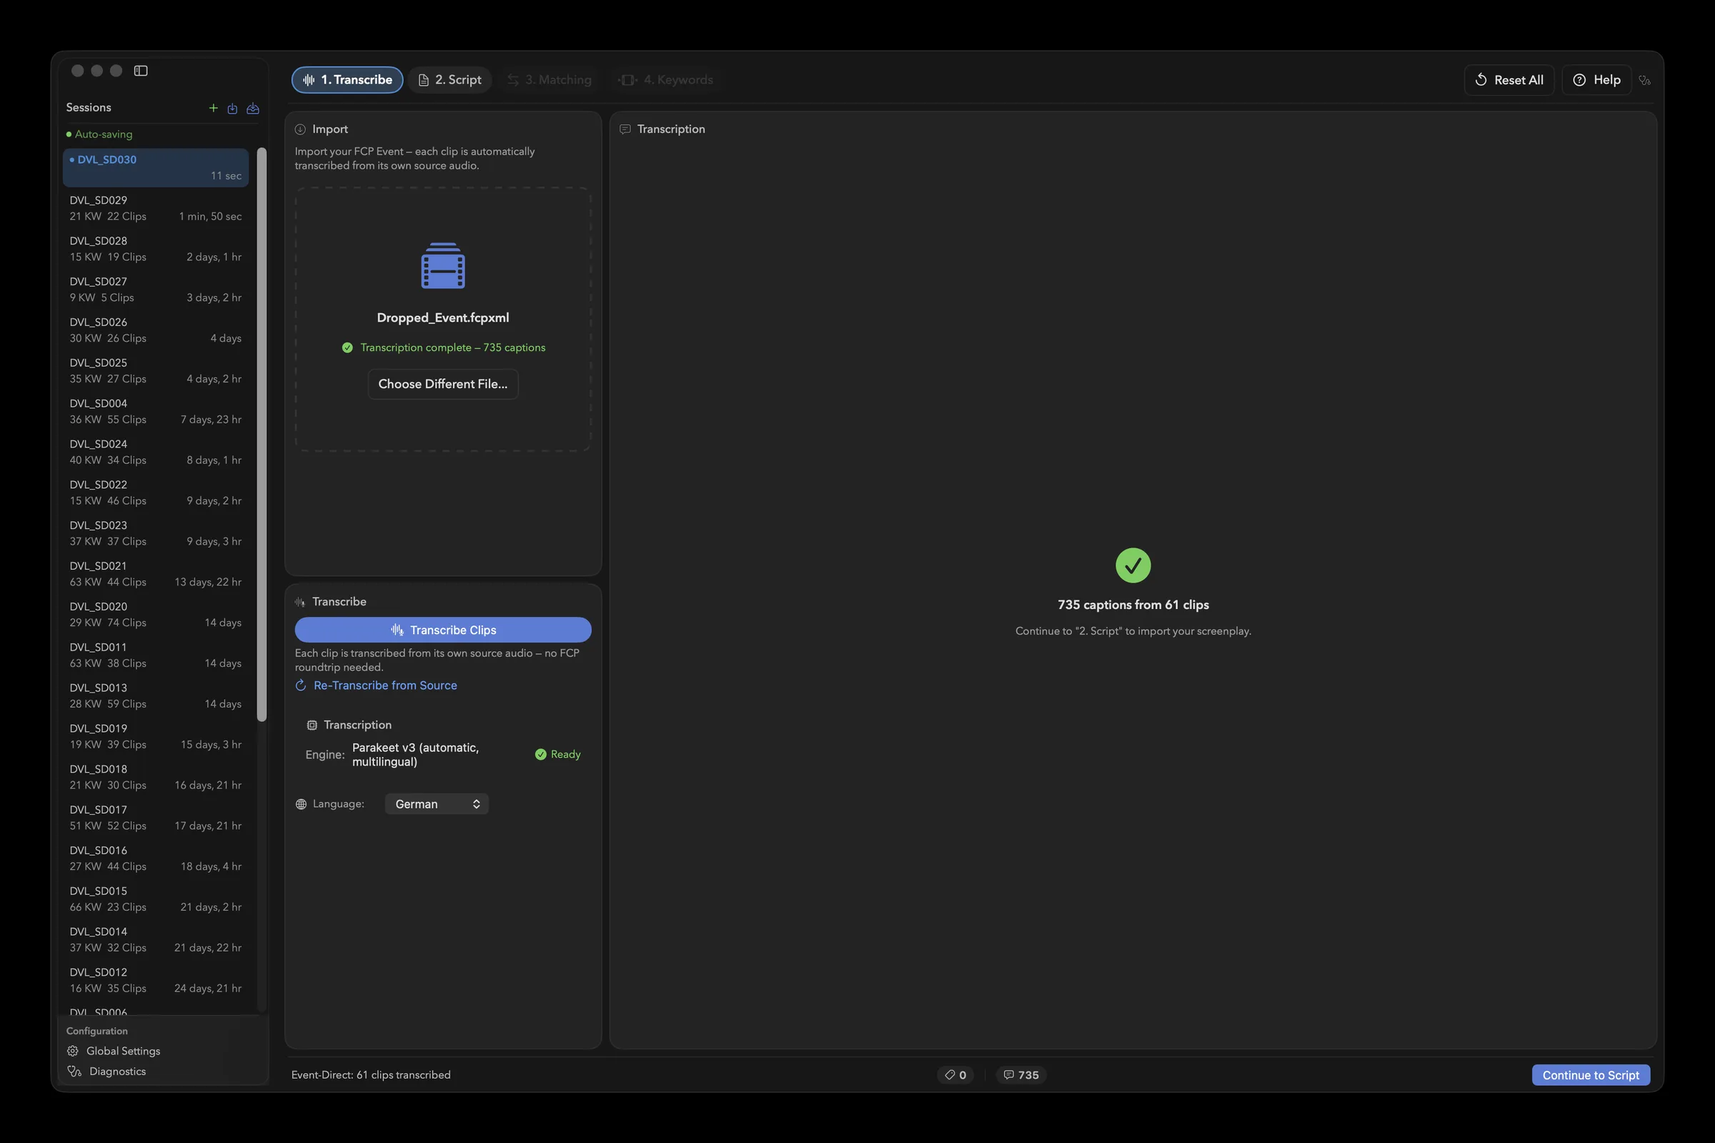Click the keywords tag badge showing 0
This screenshot has height=1143, width=1715.
(955, 1074)
